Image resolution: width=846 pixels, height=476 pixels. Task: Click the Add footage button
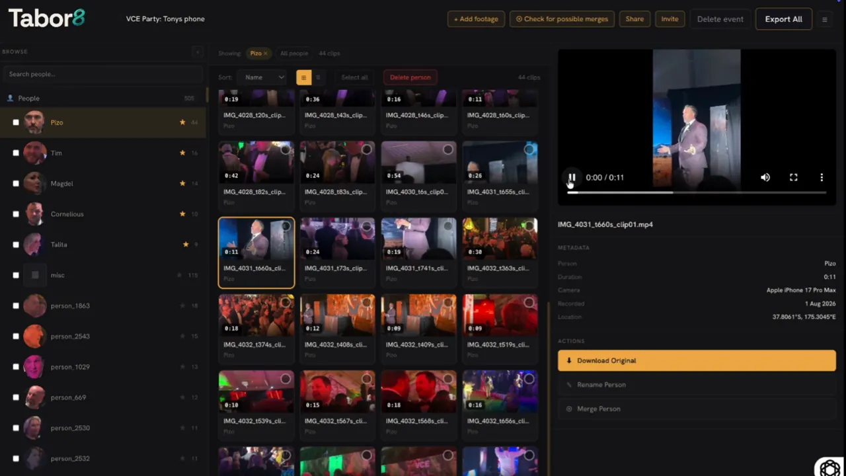coord(476,19)
